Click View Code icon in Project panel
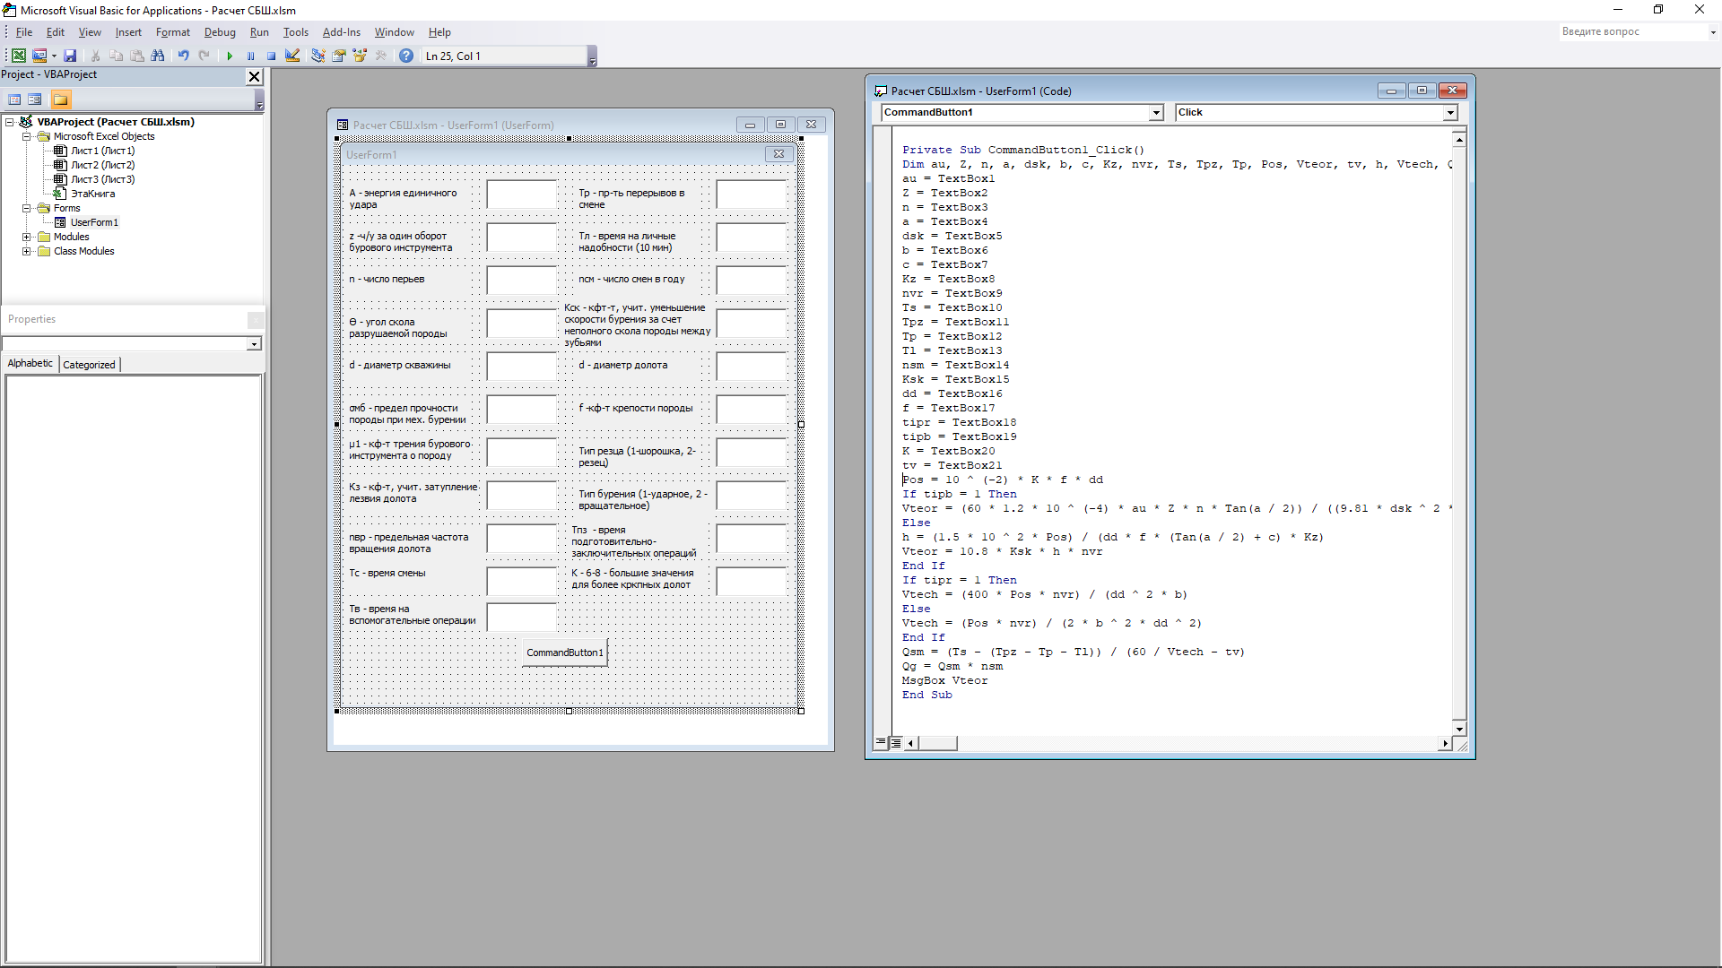This screenshot has width=1722, height=968. pos(14,99)
